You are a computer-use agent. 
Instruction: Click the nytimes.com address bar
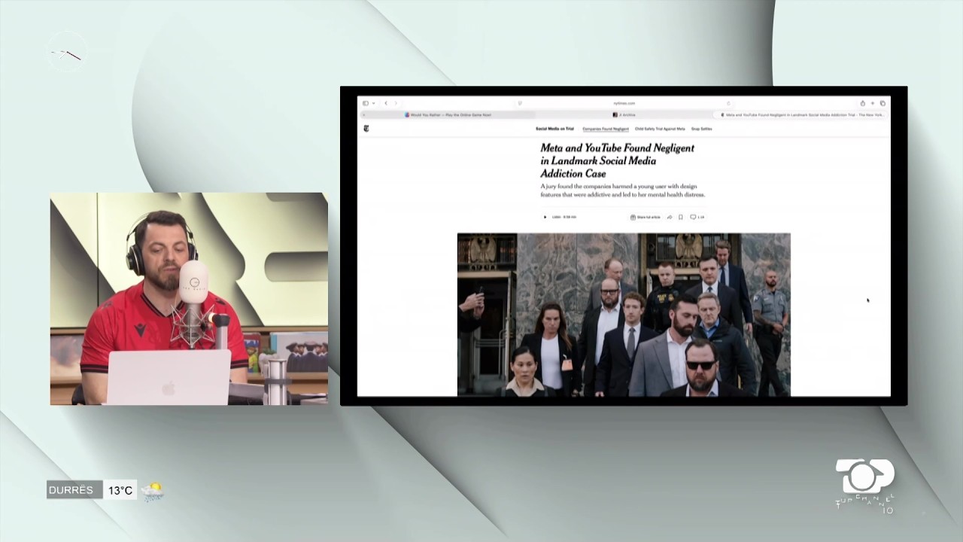[x=624, y=103]
